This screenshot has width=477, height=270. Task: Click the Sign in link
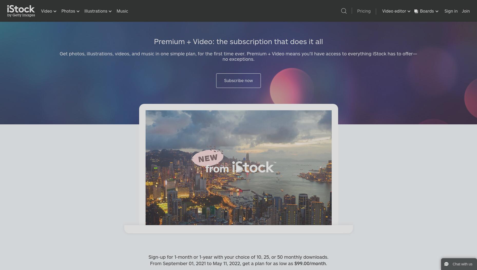451,11
